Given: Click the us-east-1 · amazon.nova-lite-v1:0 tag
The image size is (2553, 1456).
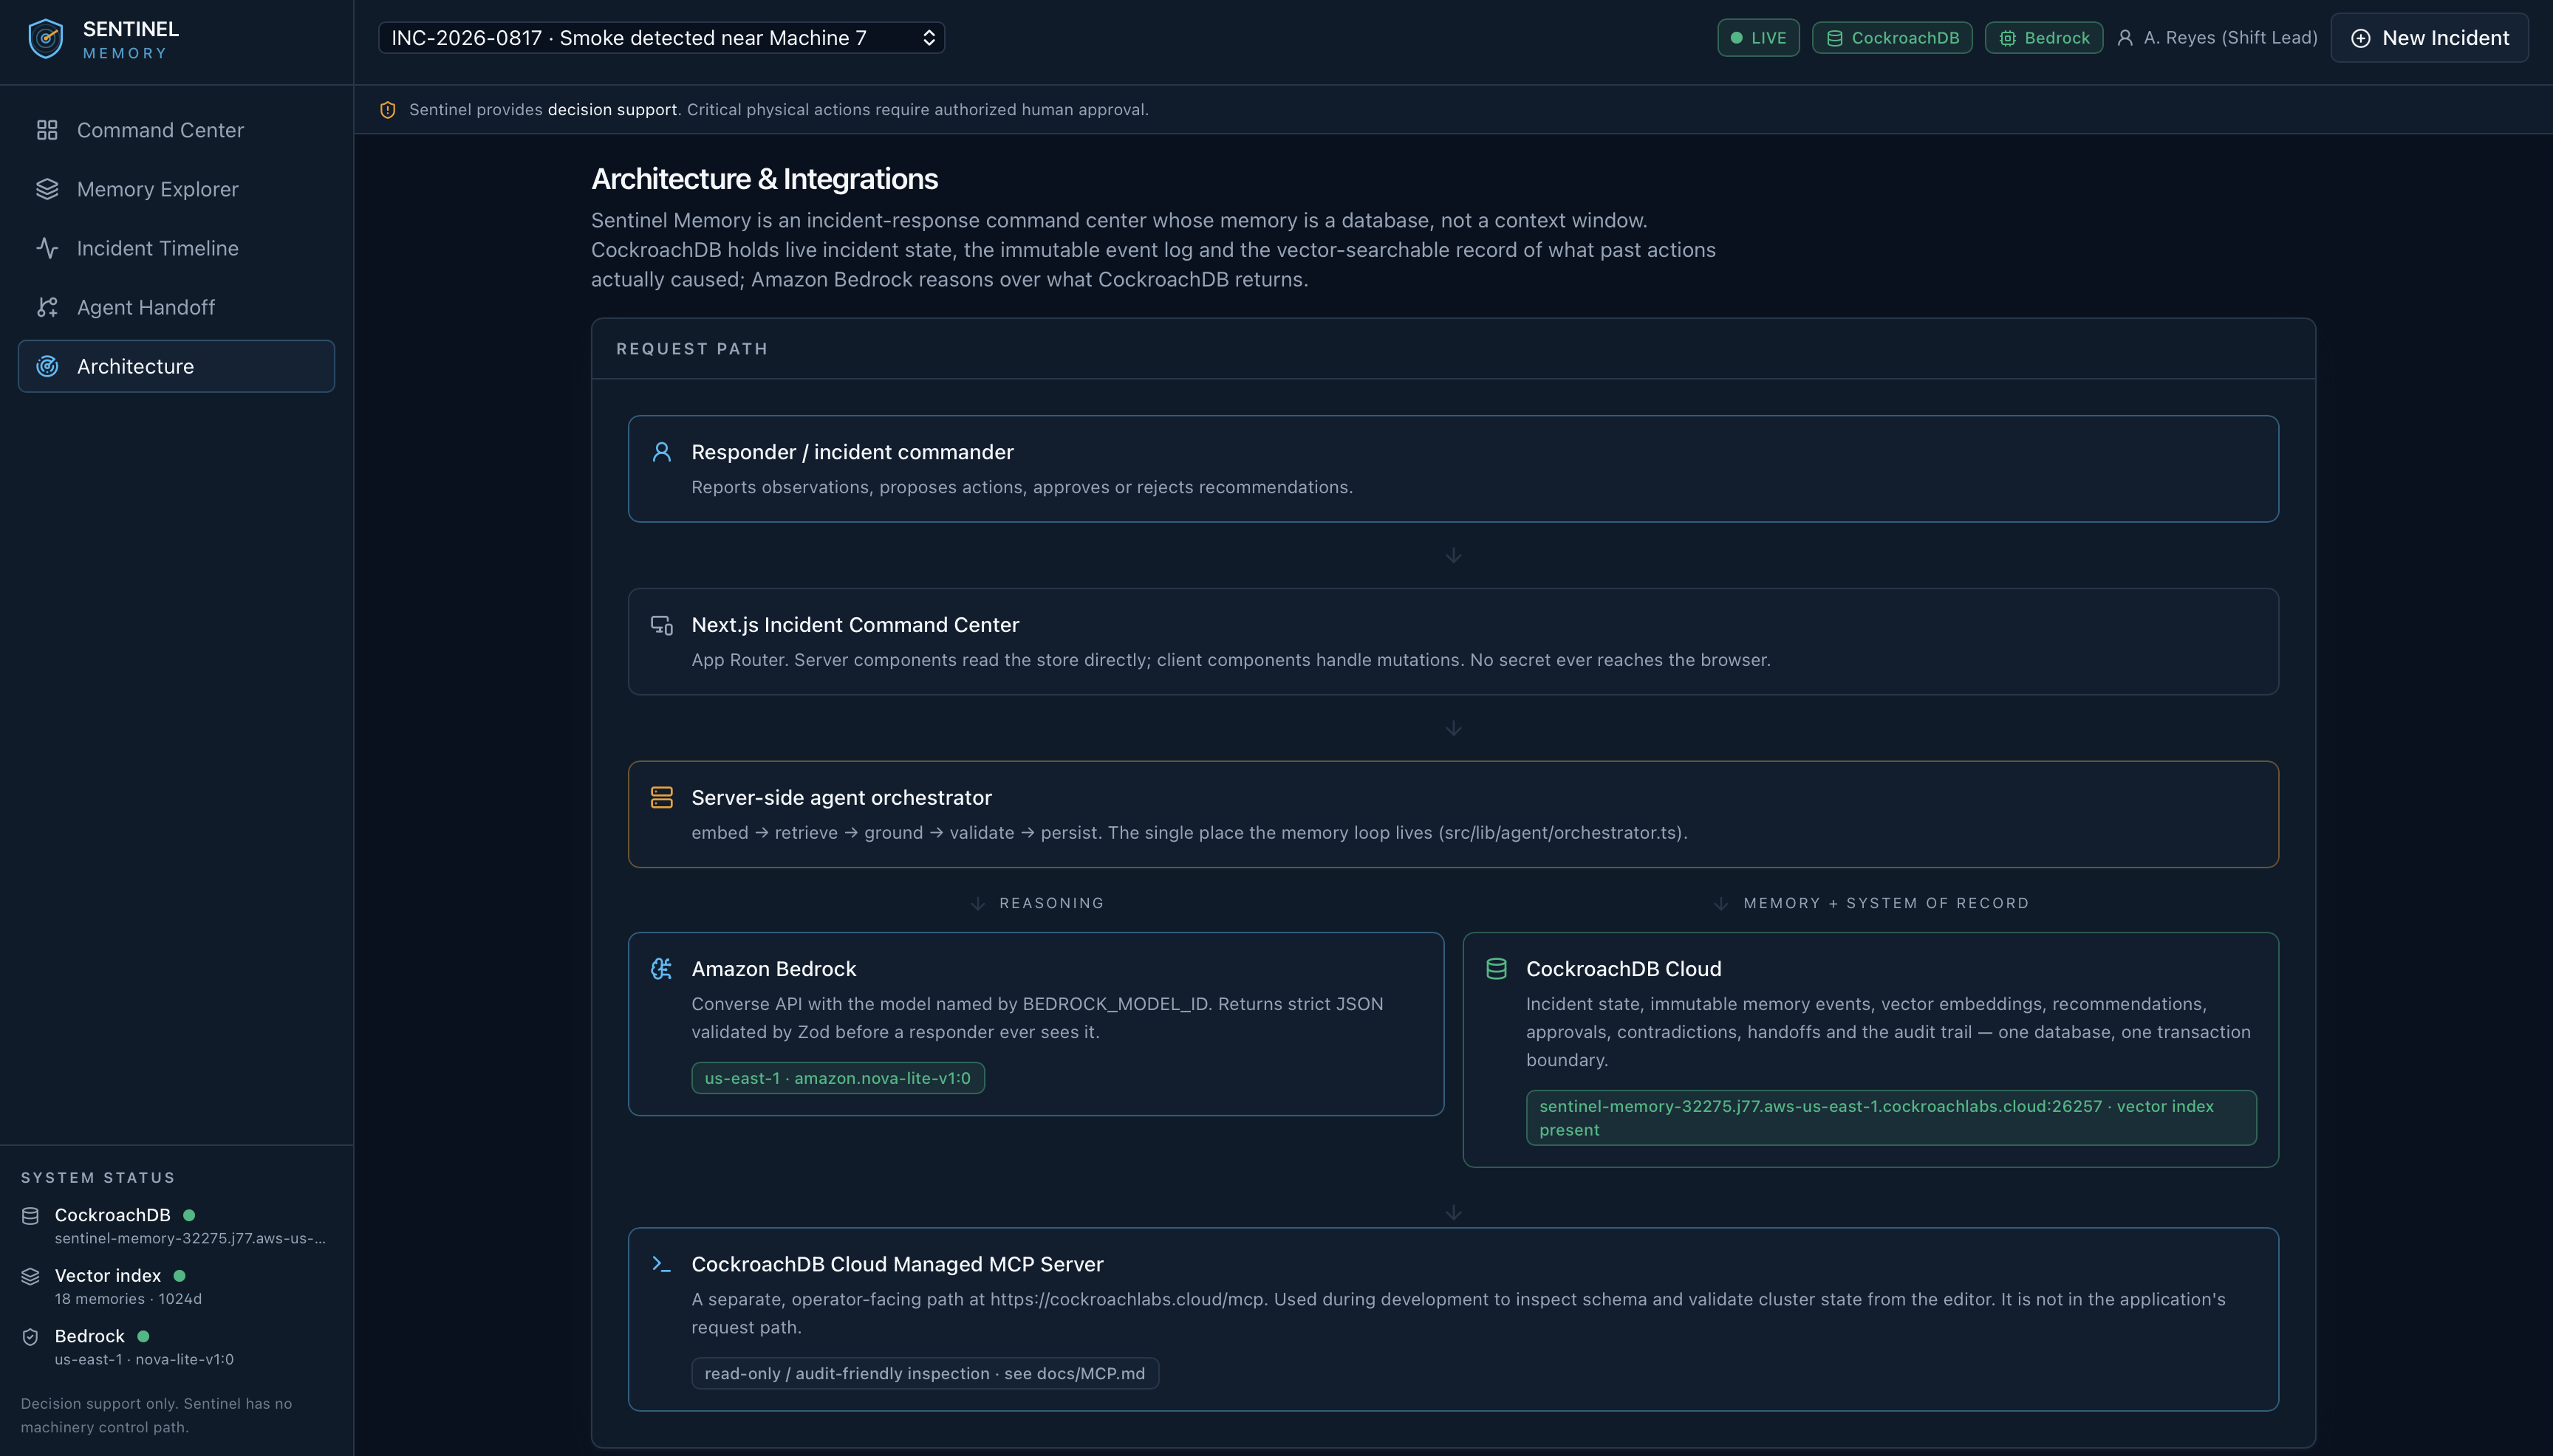Looking at the screenshot, I should tap(837, 1078).
